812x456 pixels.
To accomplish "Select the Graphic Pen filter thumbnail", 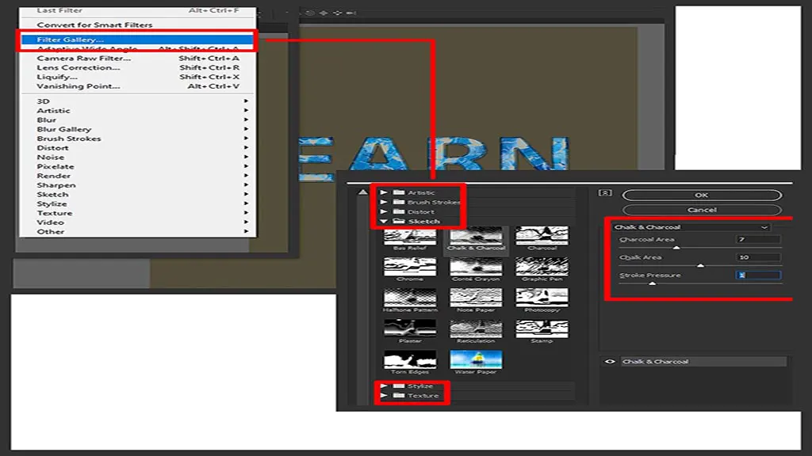I will point(542,270).
